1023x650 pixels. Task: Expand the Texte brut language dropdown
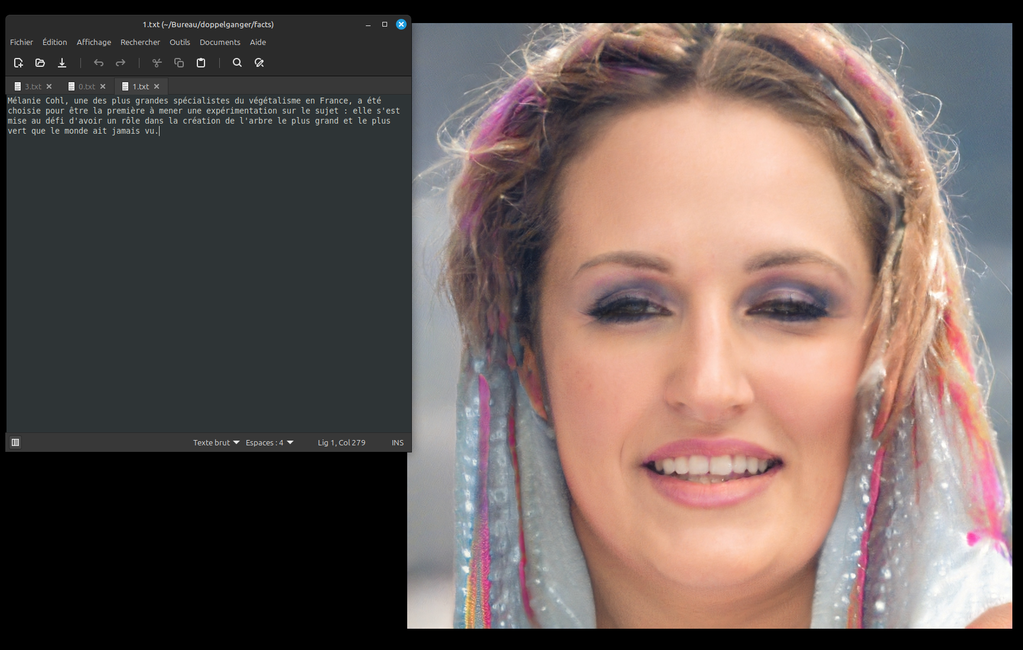216,442
